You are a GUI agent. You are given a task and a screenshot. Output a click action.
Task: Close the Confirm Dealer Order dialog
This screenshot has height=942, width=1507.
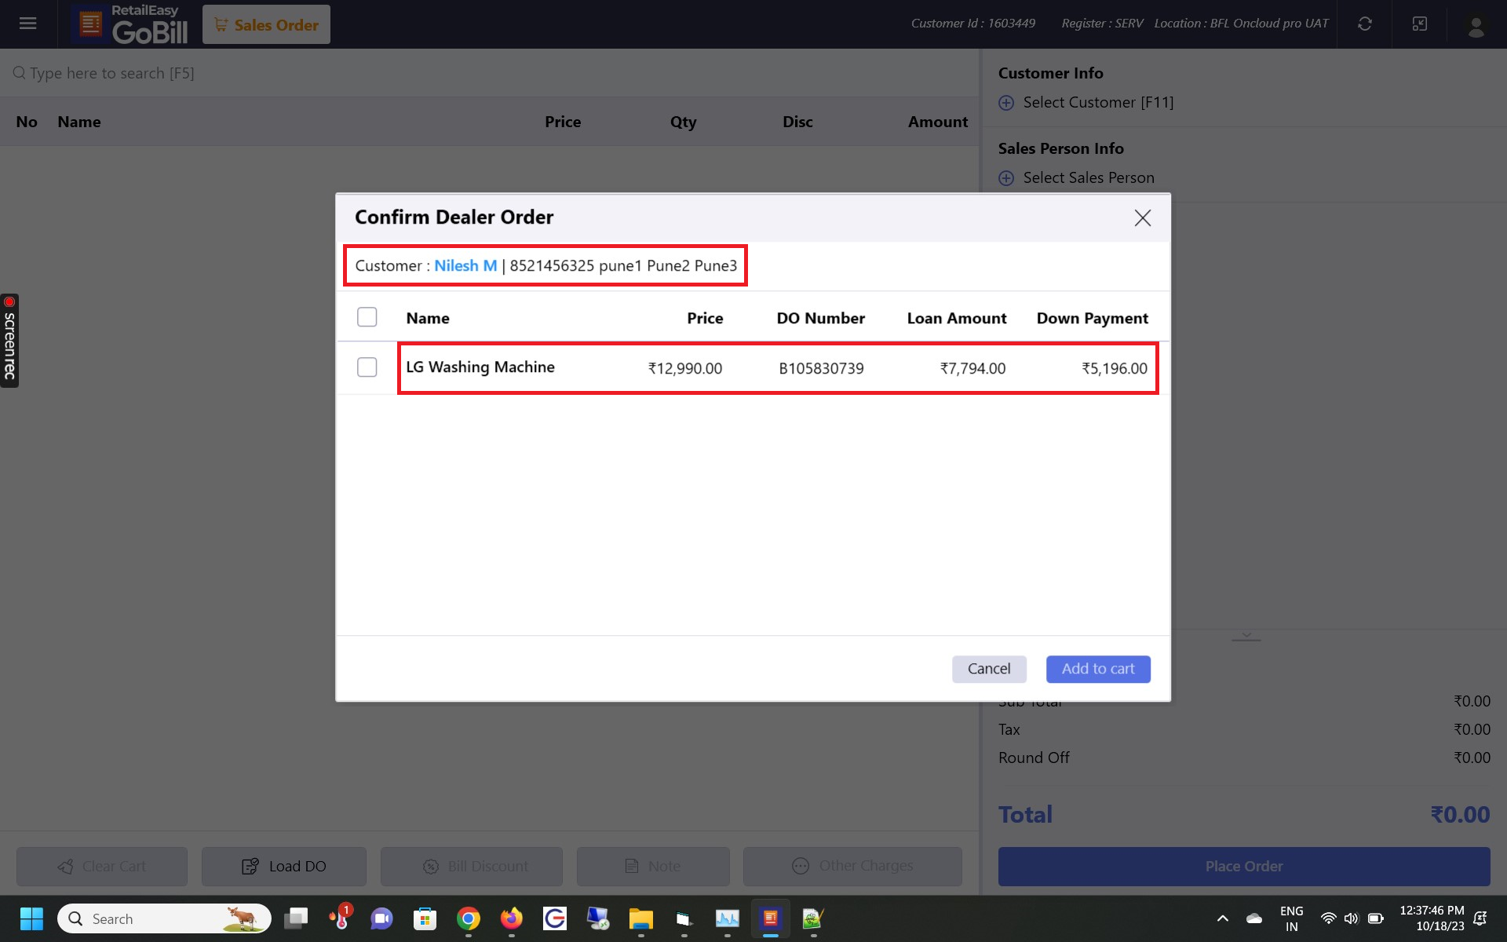click(1142, 218)
